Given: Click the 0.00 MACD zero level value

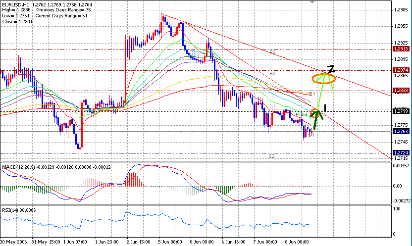Looking at the screenshot, I should pos(397,186).
